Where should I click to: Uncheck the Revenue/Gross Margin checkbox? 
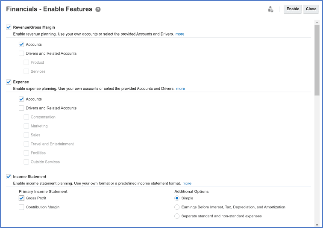coord(9,27)
